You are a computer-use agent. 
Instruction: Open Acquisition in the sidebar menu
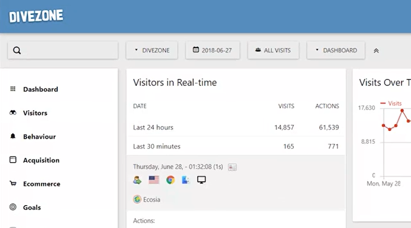click(x=41, y=160)
